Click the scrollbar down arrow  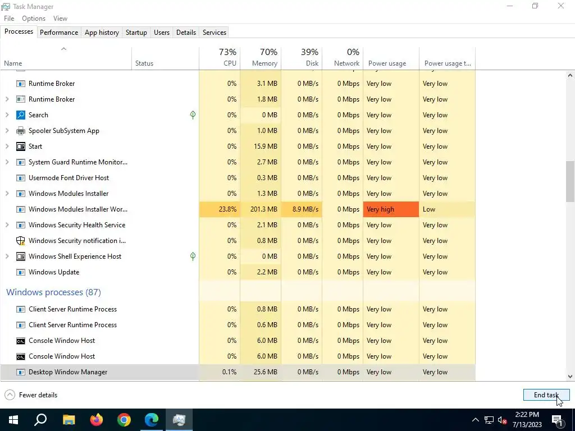click(570, 377)
